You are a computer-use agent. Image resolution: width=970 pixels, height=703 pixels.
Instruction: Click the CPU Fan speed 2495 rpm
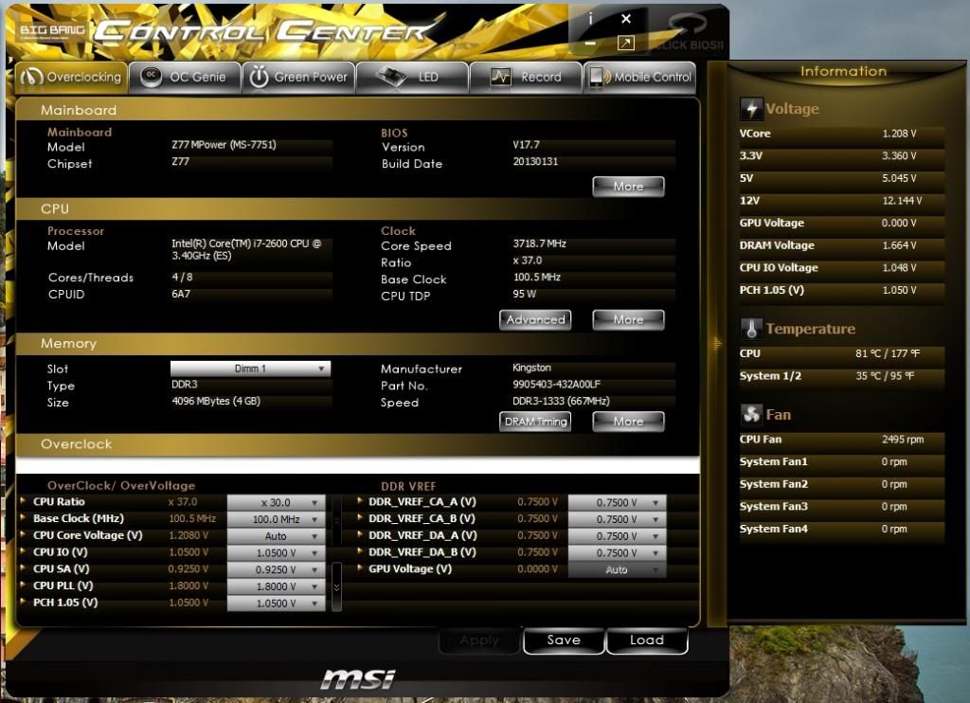tap(903, 440)
